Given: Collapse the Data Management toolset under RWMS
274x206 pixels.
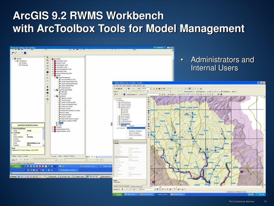Looking at the screenshot, I should pyautogui.click(x=55, y=78).
